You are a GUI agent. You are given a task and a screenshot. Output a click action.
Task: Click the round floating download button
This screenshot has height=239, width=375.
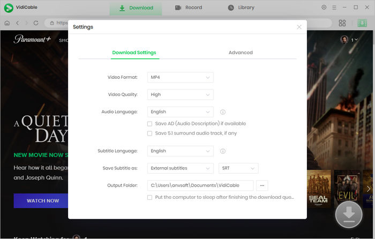(349, 214)
